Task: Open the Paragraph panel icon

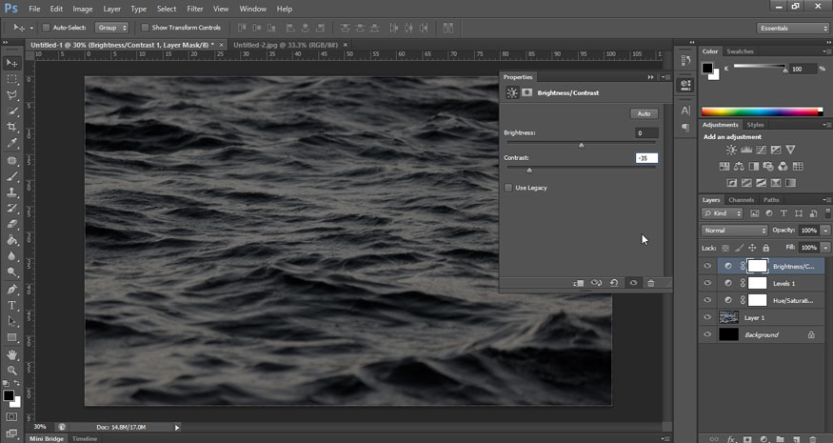Action: pos(685,128)
